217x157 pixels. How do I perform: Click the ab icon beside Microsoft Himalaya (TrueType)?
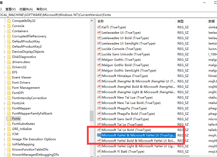coord(99,76)
